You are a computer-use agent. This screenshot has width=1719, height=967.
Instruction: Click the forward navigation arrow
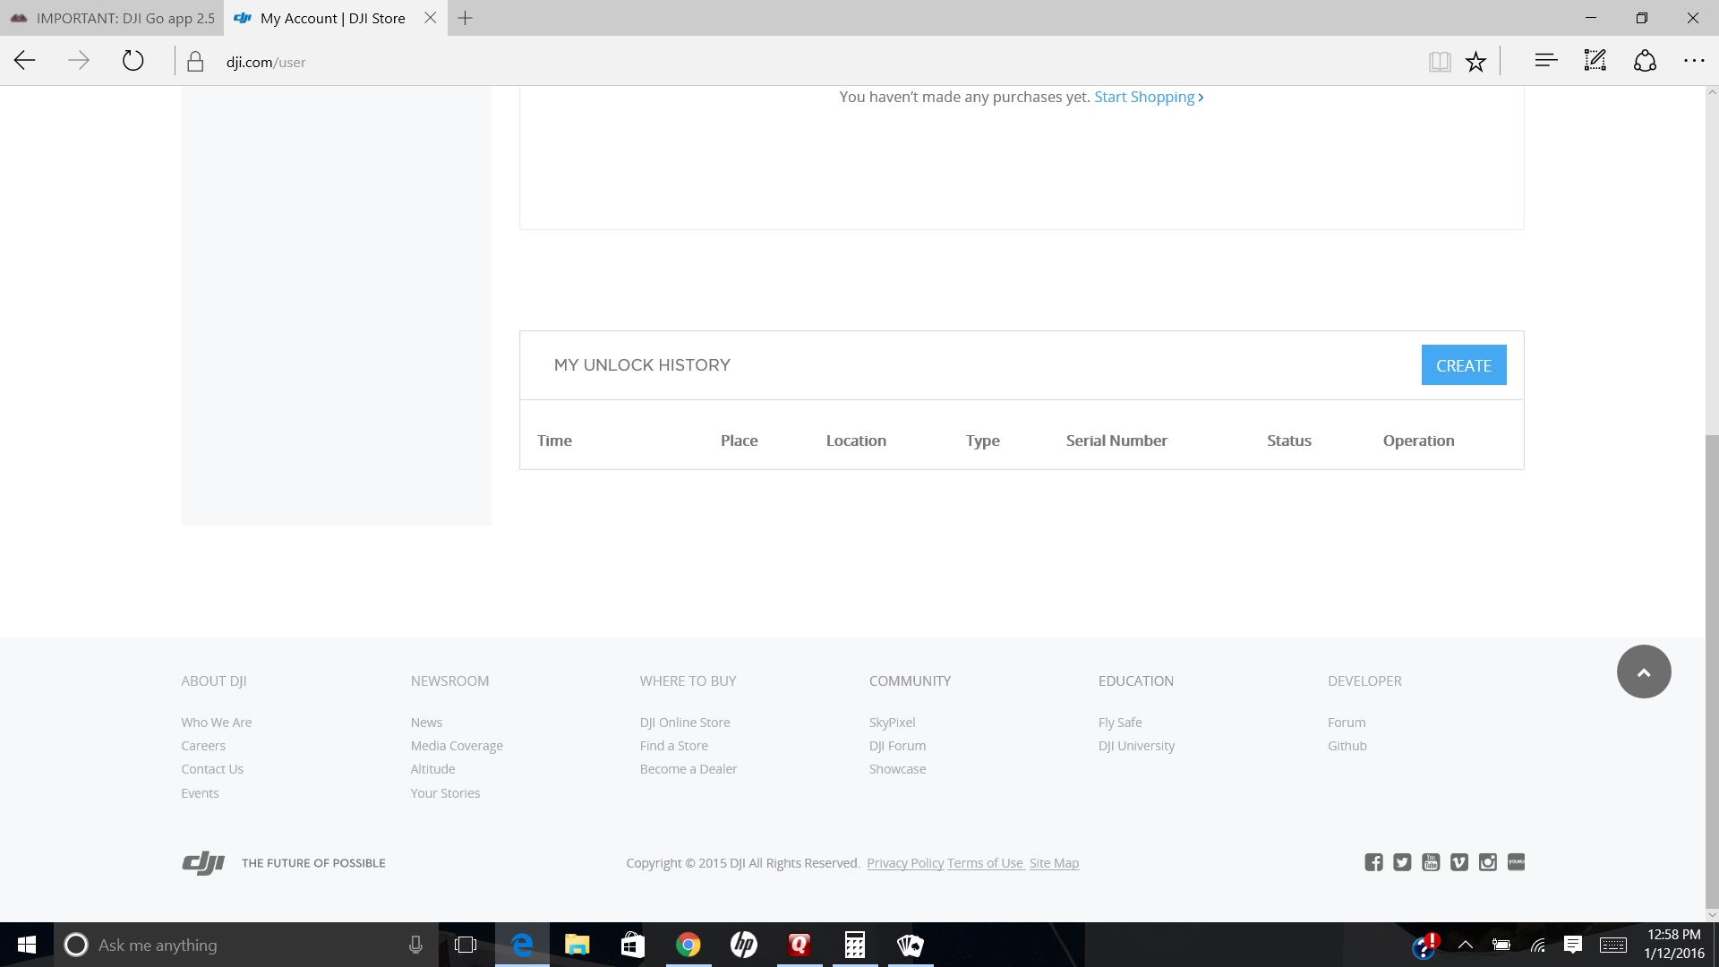(79, 61)
